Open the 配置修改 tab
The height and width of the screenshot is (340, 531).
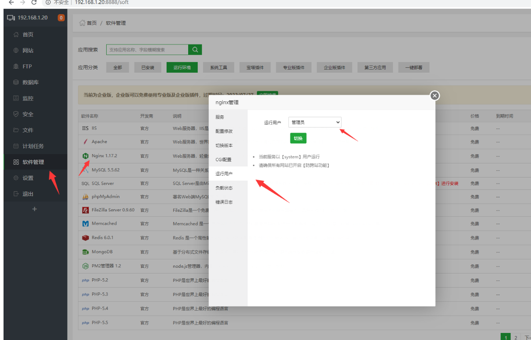(224, 131)
